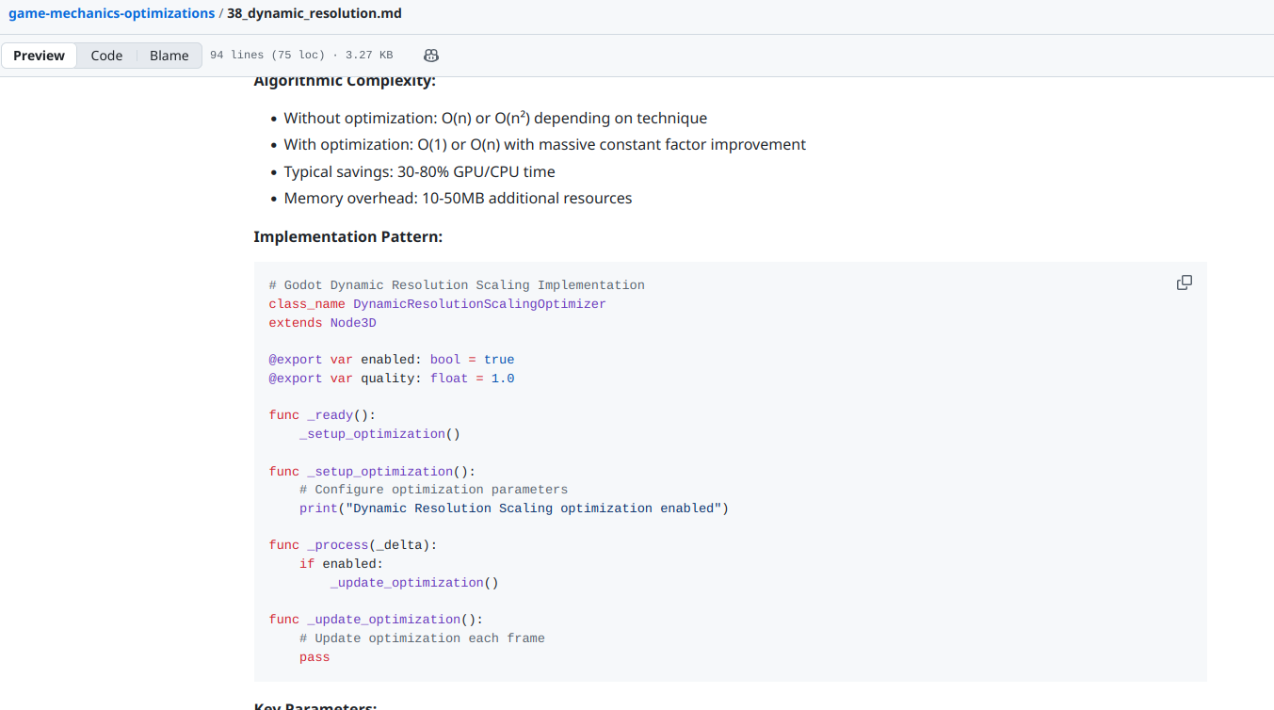The height and width of the screenshot is (710, 1274).
Task: Switch to the Preview tab
Action: coord(40,56)
